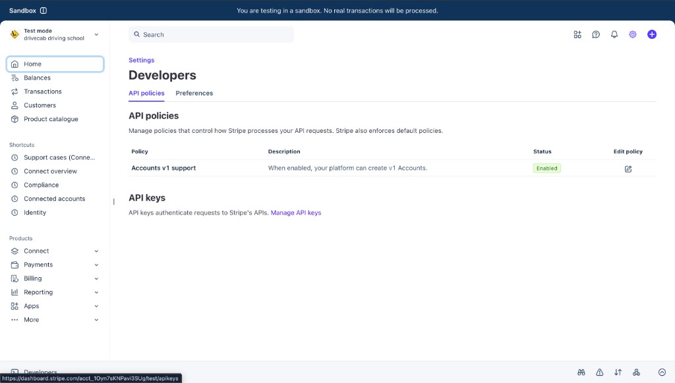This screenshot has width=675, height=383.
Task: Click the Billing invoice icon
Action: [15, 278]
